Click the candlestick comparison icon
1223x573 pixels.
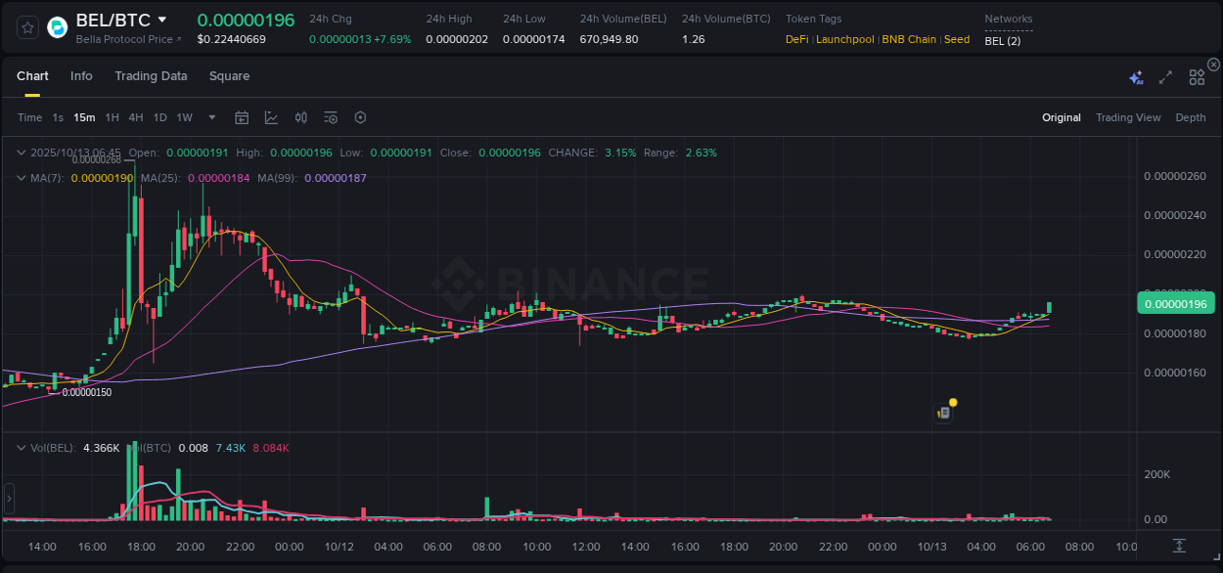click(x=300, y=117)
